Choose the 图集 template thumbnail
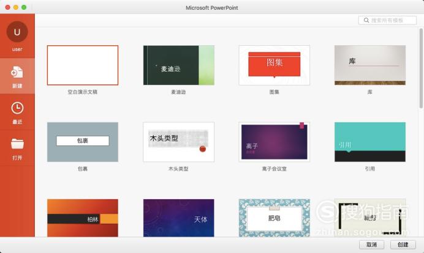This screenshot has height=253, width=424. 274,65
